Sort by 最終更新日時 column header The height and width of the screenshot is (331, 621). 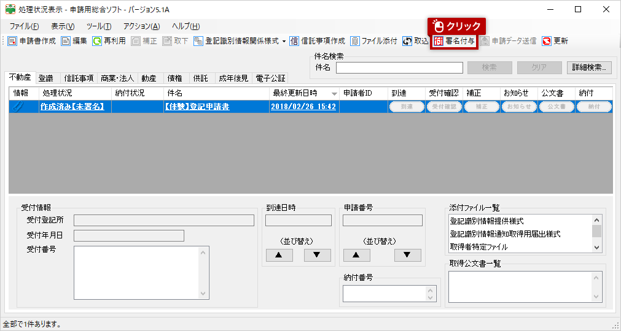[304, 93]
